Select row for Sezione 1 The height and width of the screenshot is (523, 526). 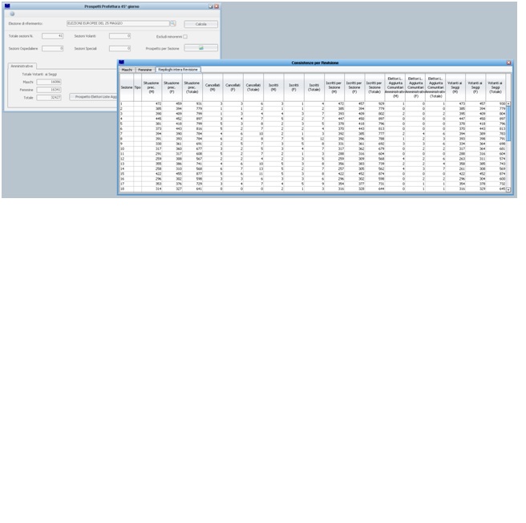click(313, 103)
